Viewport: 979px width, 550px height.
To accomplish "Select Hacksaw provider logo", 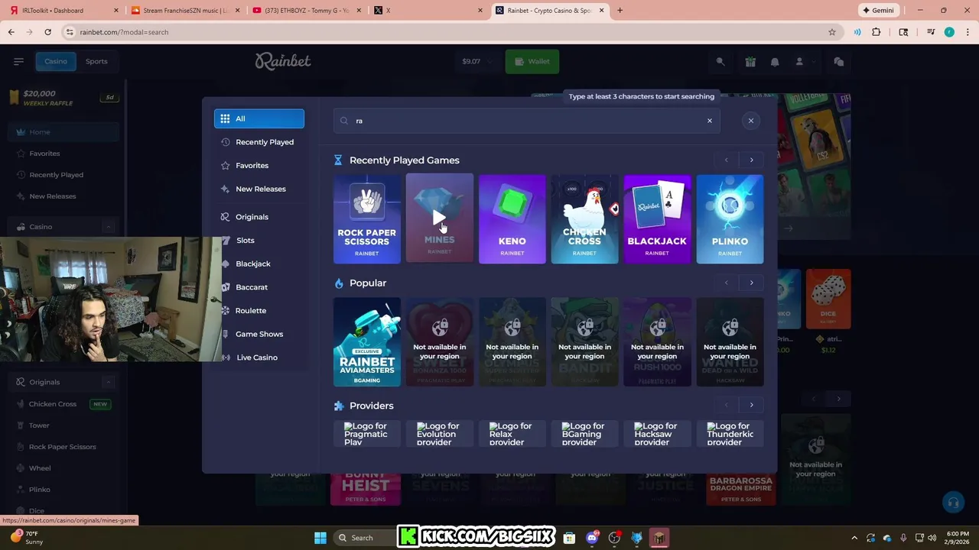I will [x=657, y=433].
